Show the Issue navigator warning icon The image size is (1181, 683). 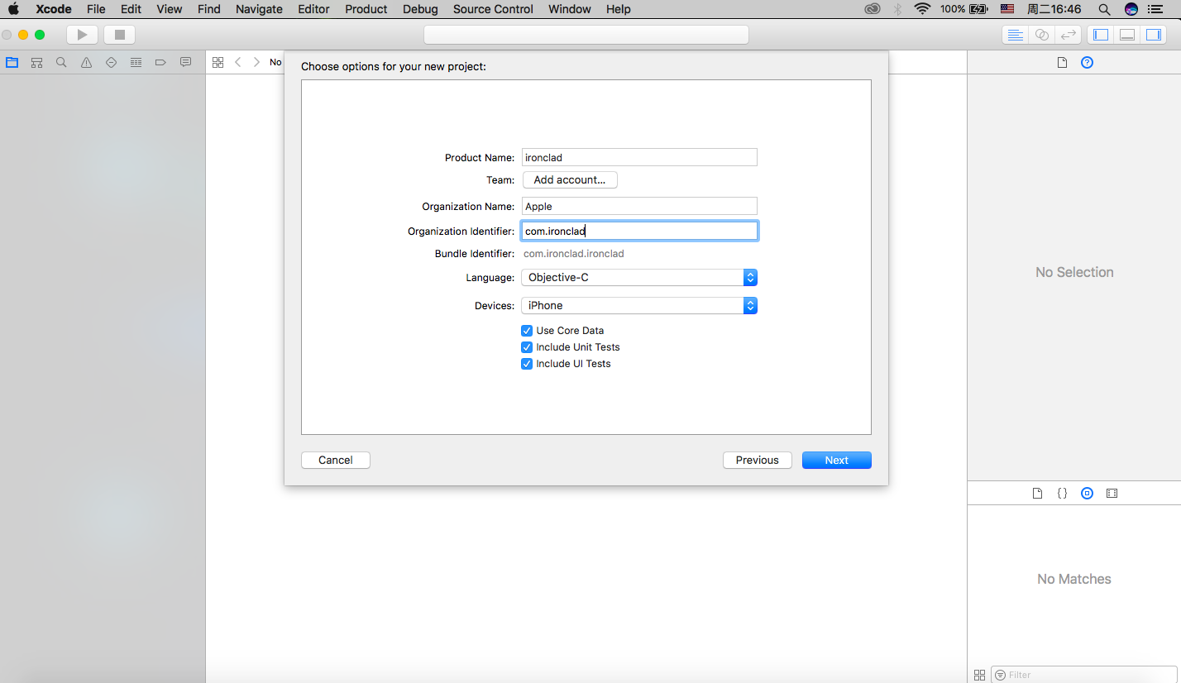(86, 62)
